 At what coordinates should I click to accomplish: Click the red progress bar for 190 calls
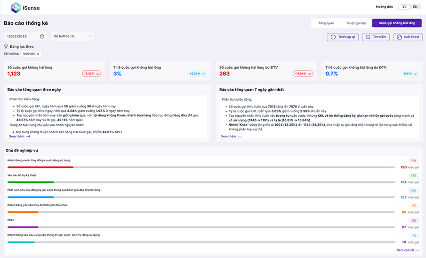[x=40, y=167]
